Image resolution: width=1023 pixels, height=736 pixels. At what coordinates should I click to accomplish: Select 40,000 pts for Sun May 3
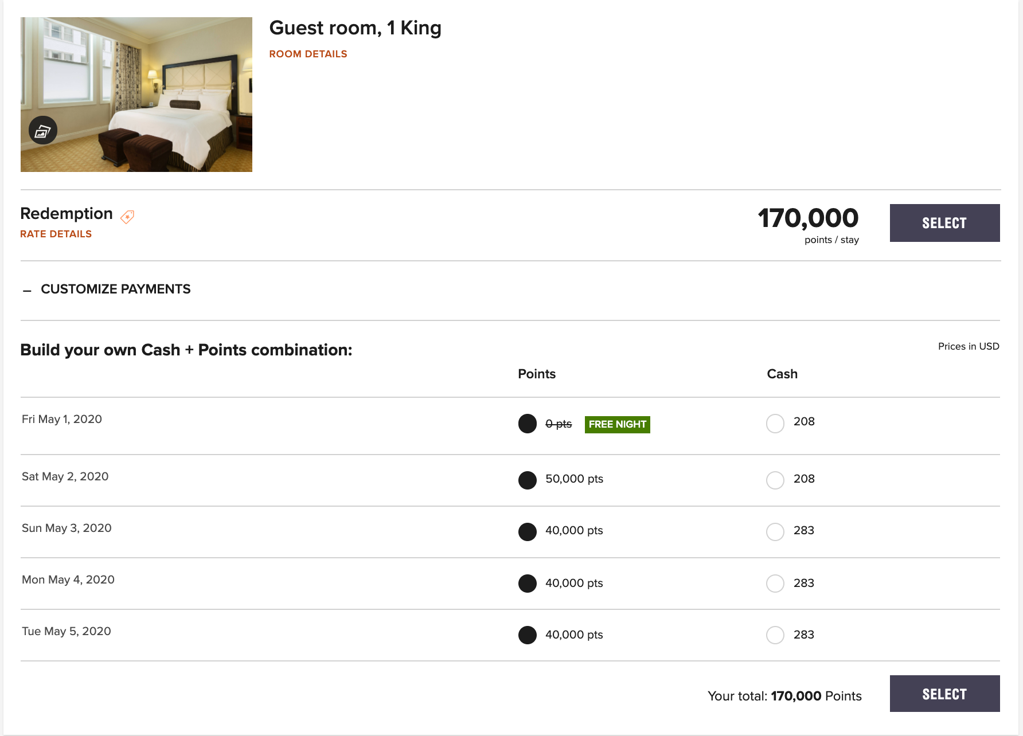point(527,531)
